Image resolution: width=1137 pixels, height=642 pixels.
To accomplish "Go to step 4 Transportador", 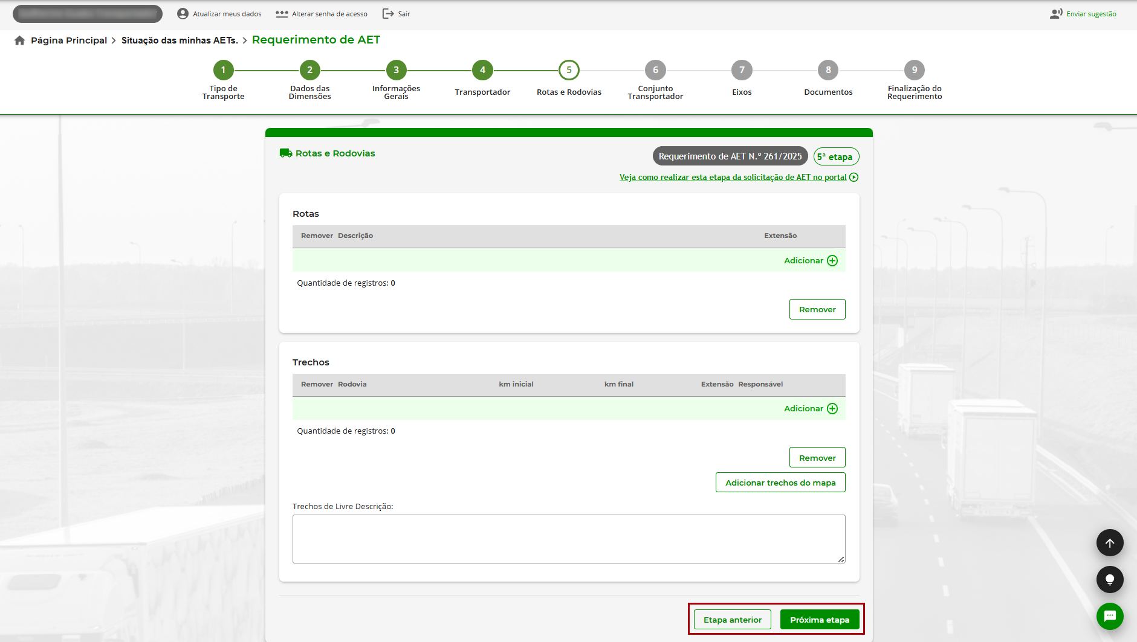I will pos(482,70).
